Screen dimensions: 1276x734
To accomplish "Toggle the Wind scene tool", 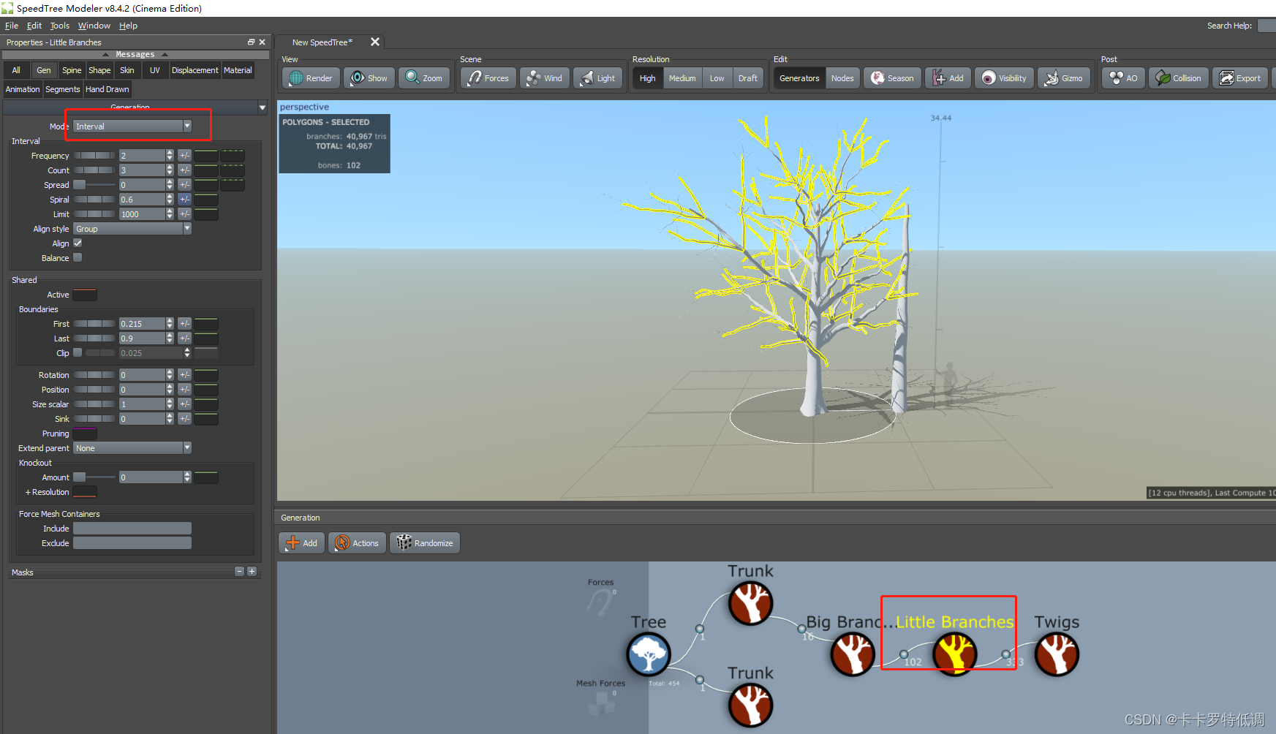I will coord(545,78).
